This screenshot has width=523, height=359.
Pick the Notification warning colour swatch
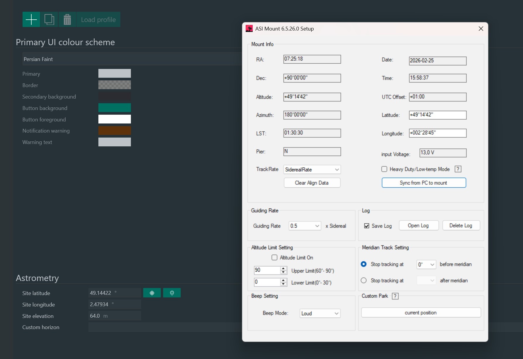pyautogui.click(x=114, y=131)
